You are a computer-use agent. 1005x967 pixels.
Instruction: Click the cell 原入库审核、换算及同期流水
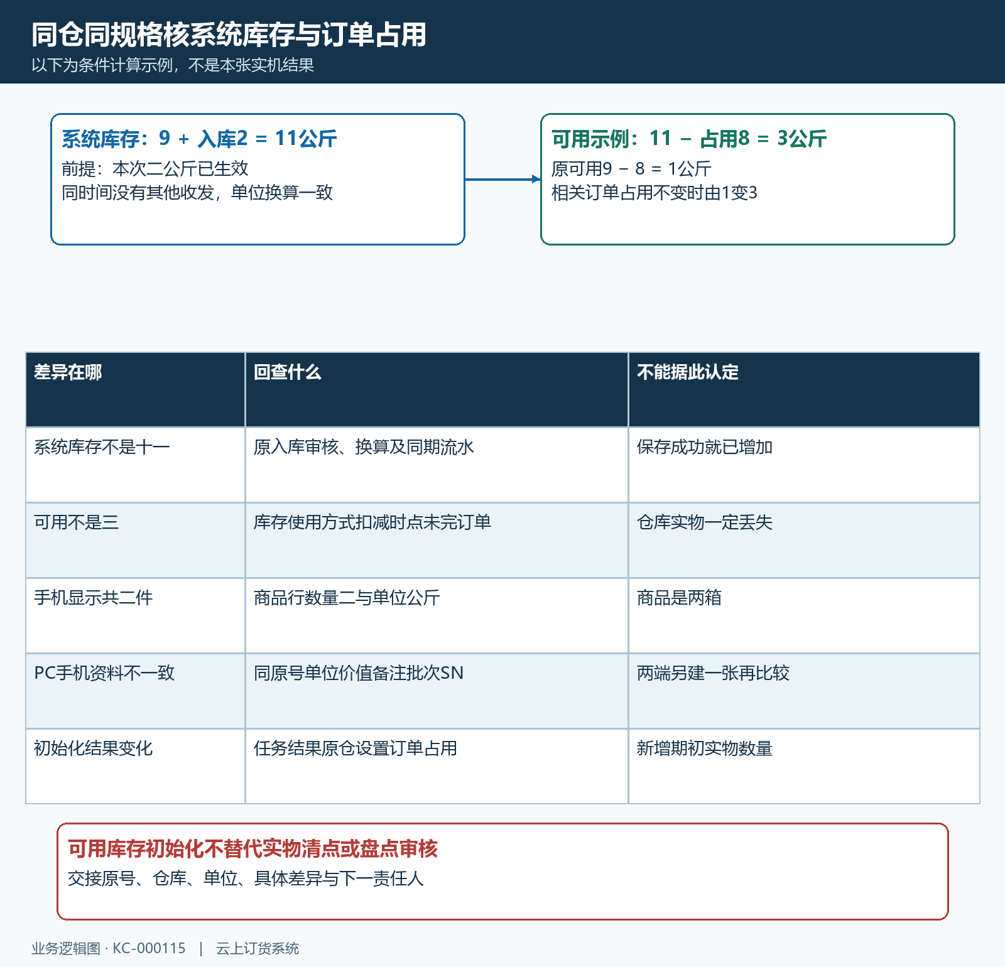(x=437, y=465)
